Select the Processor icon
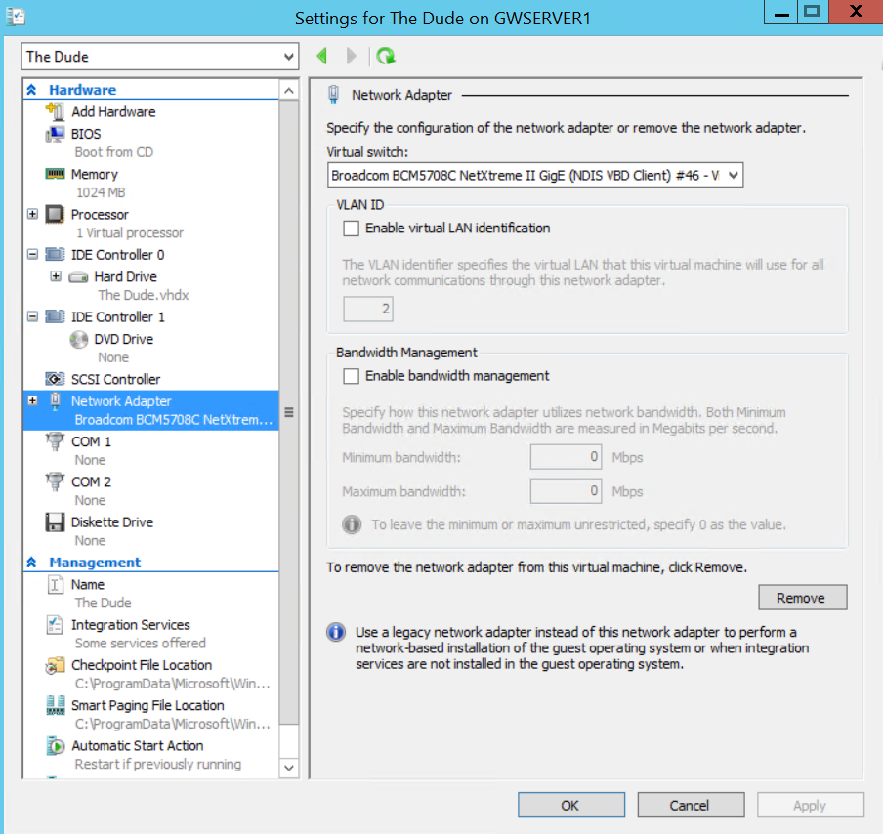 point(54,214)
